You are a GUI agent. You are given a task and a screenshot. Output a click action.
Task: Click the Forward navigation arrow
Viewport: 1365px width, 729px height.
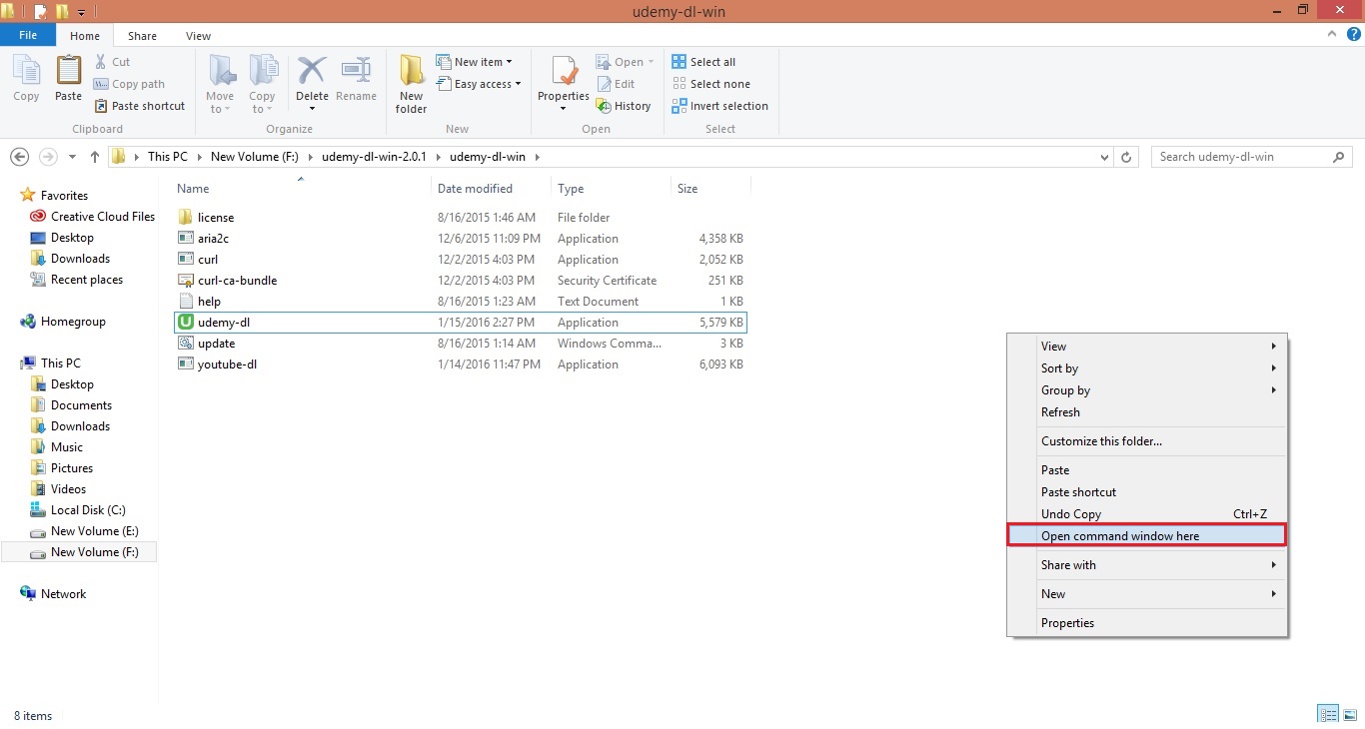(47, 157)
